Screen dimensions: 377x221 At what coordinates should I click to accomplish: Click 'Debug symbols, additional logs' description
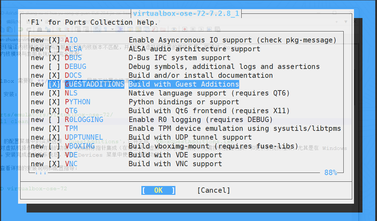click(224, 67)
